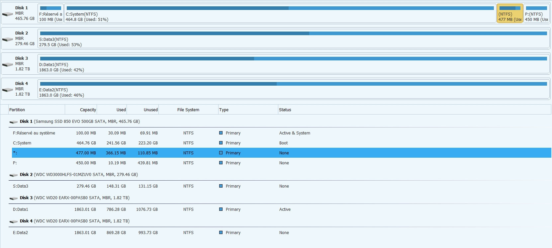
Task: Select the Disk 3 drive icon in the partition list
Action: (14, 198)
